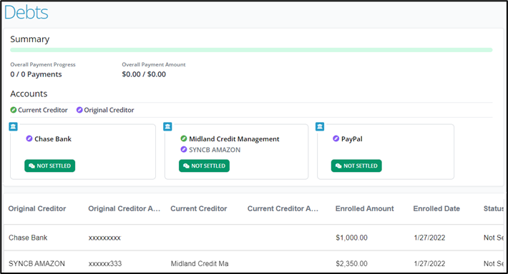Click purple icon beside PayPal name
This screenshot has width=508, height=274.
point(336,138)
